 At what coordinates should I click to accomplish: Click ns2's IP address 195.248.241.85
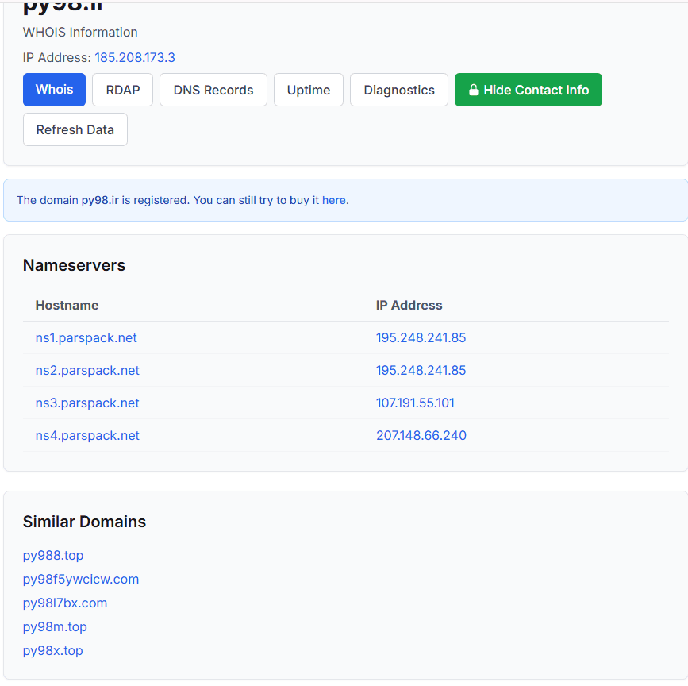(421, 370)
